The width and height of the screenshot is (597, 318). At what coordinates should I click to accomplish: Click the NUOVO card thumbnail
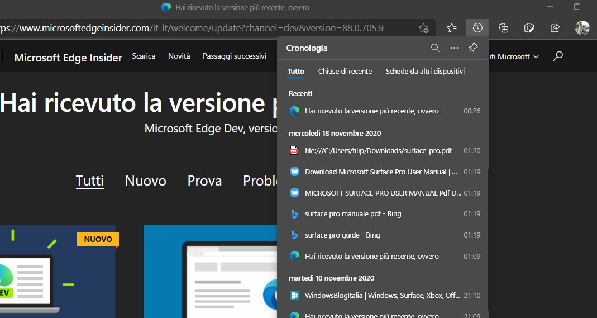coord(58,271)
